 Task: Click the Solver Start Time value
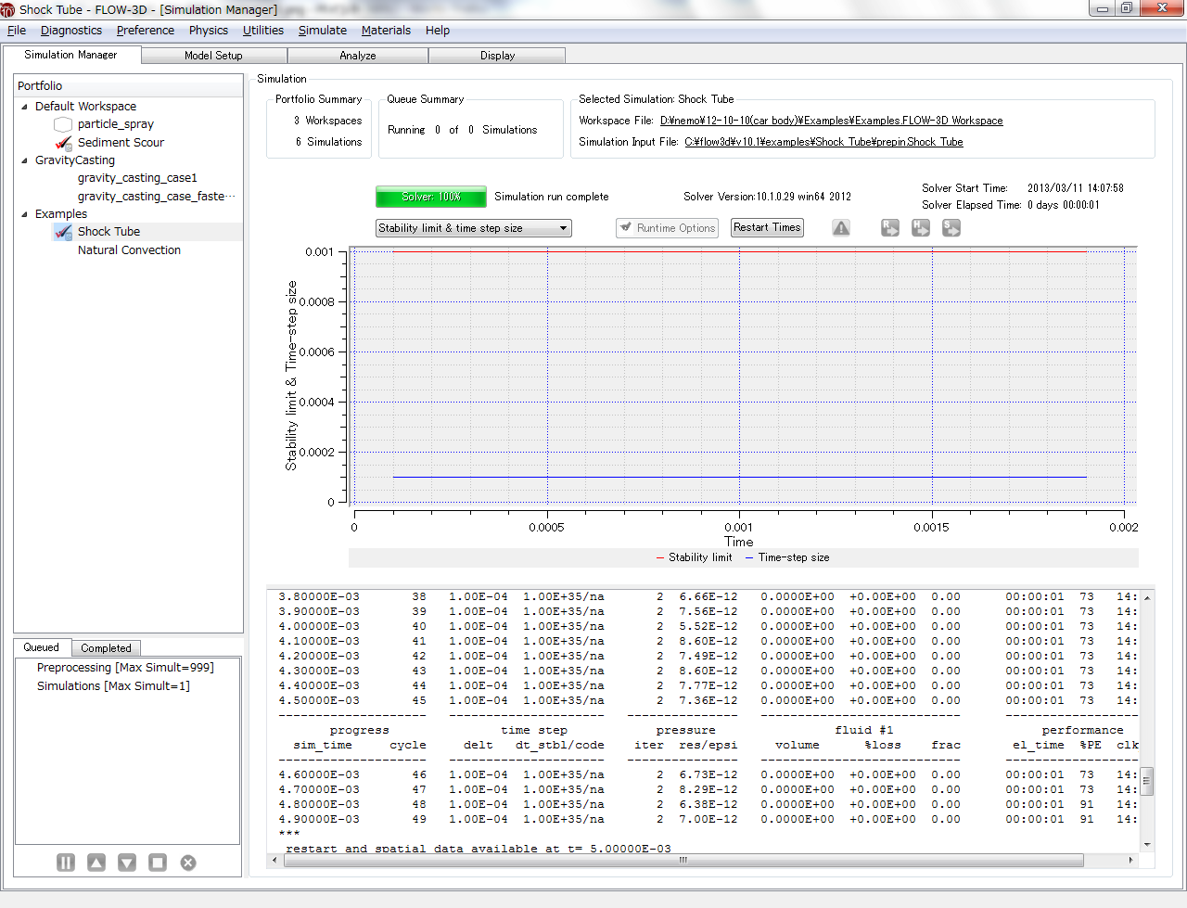pos(1076,188)
